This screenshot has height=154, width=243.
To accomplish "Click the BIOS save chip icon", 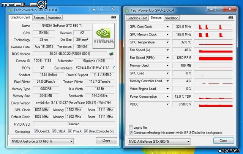I will coord(111,54).
